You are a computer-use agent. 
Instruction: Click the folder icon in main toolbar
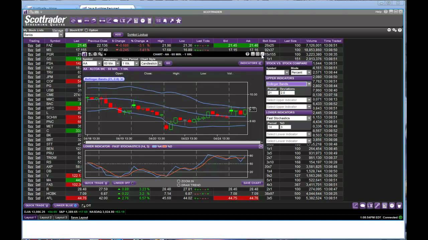coord(80,21)
